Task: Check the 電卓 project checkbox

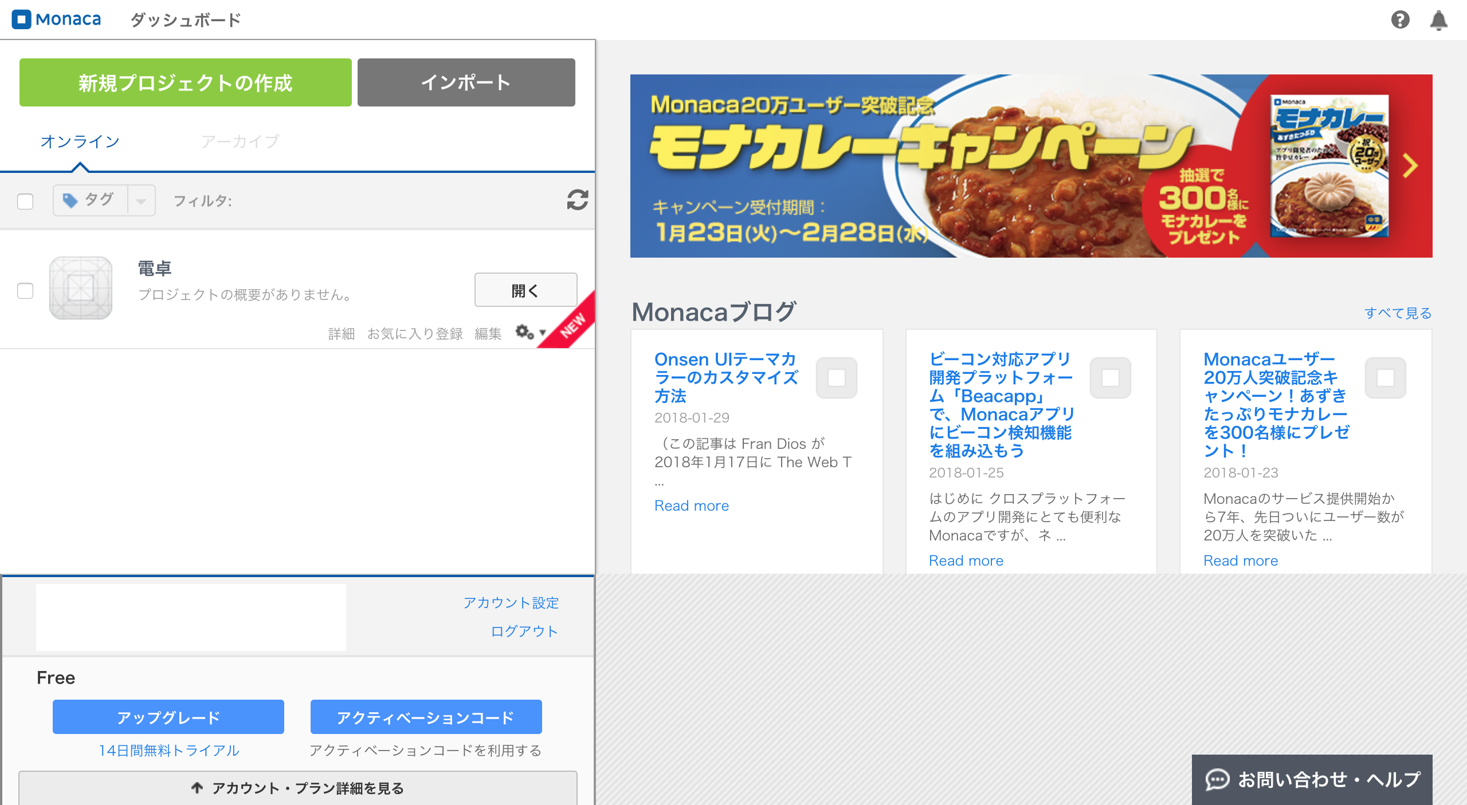Action: 25,292
